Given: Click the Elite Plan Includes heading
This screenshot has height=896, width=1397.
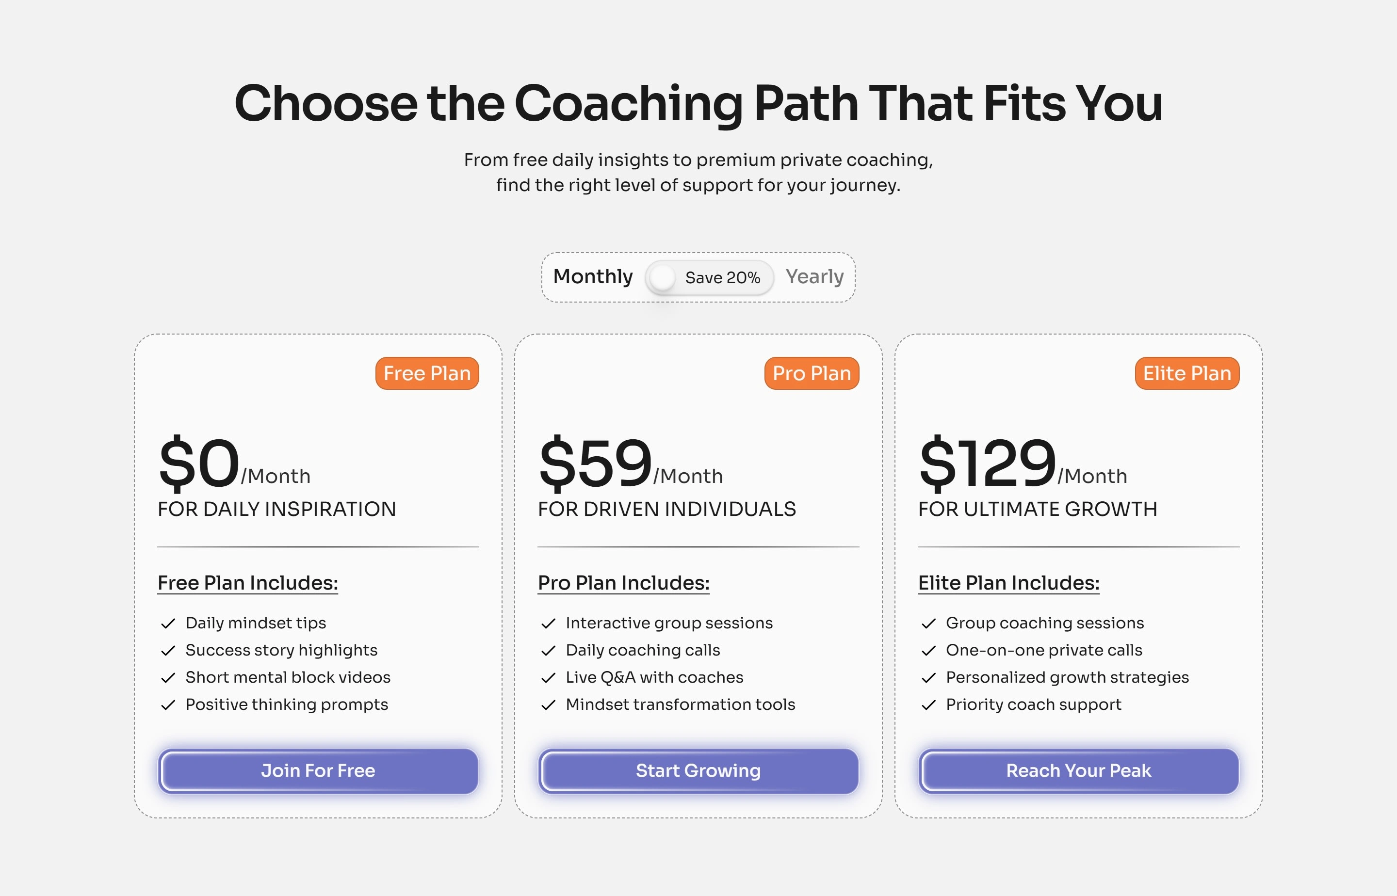Looking at the screenshot, I should 1009,583.
